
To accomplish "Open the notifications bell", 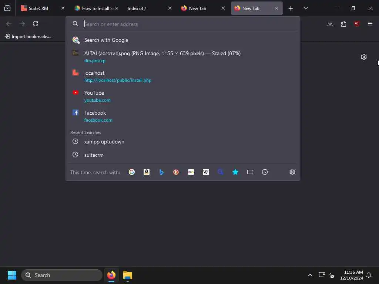I will click(x=369, y=275).
